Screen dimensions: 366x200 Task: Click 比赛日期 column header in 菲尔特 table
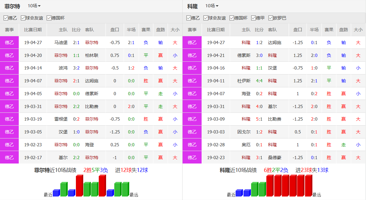tap(33, 30)
